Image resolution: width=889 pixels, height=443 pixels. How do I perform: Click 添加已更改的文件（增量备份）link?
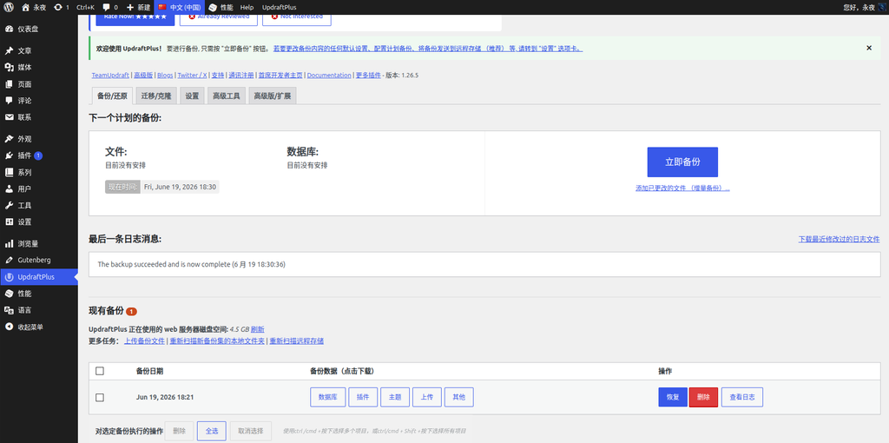pyautogui.click(x=682, y=188)
